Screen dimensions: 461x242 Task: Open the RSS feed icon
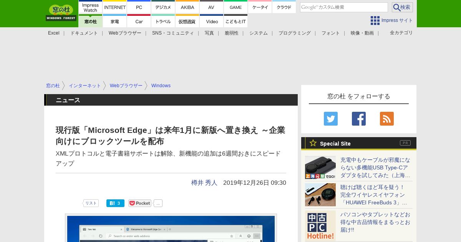387,119
